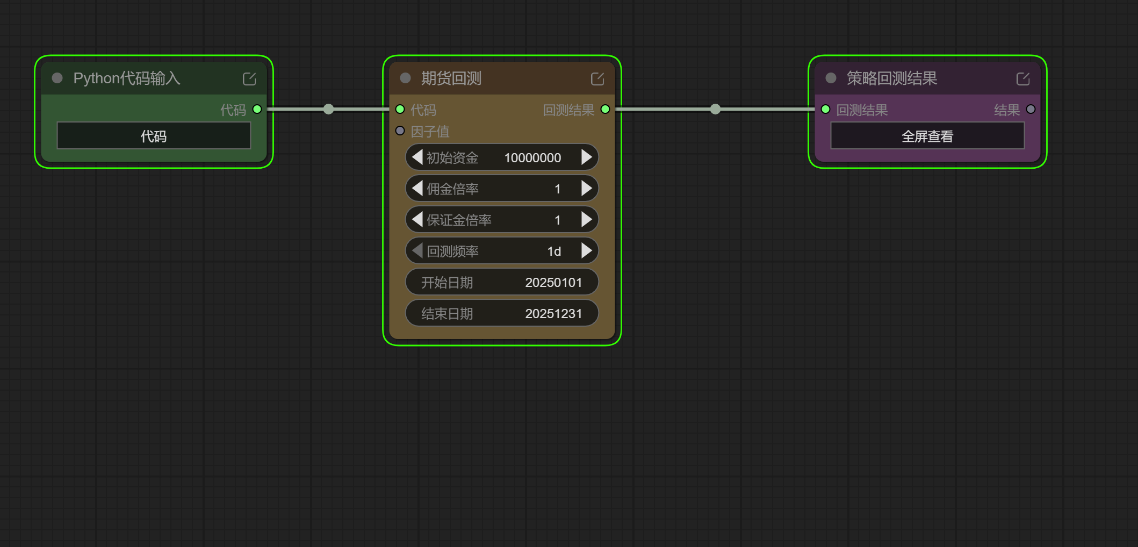Click link midpoint between Python and 期货回测 nodes
This screenshot has height=547, width=1138.
(x=329, y=109)
